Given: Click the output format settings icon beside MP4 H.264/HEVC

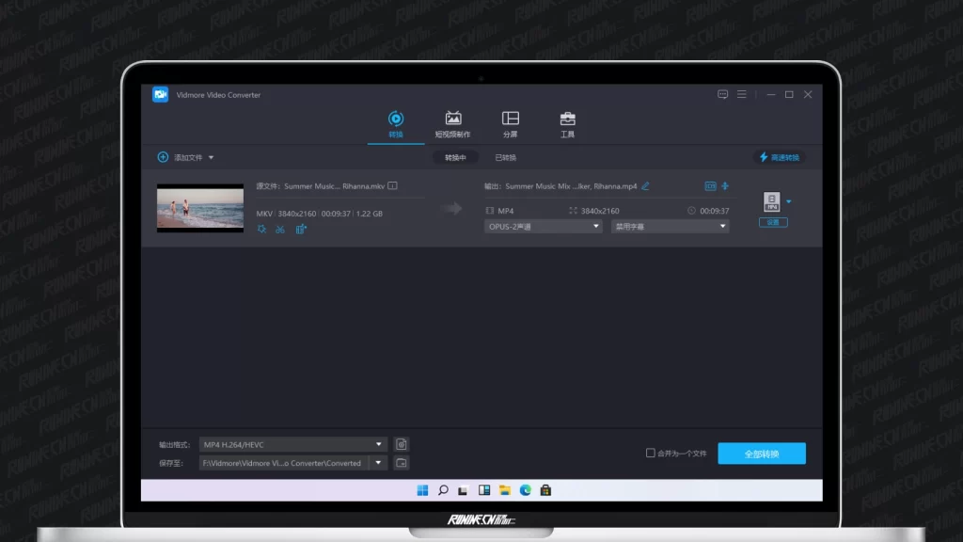Looking at the screenshot, I should click(x=402, y=444).
